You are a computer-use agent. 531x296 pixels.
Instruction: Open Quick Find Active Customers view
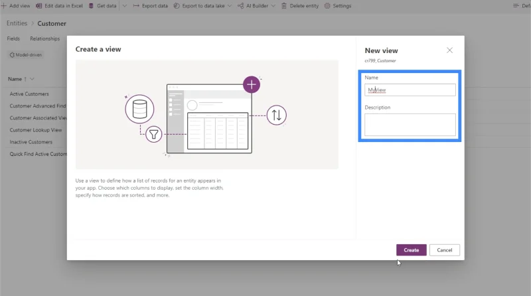pos(38,154)
